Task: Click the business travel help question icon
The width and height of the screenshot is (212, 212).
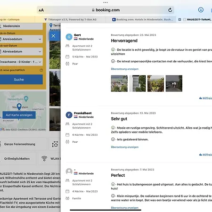Action: click(x=41, y=70)
